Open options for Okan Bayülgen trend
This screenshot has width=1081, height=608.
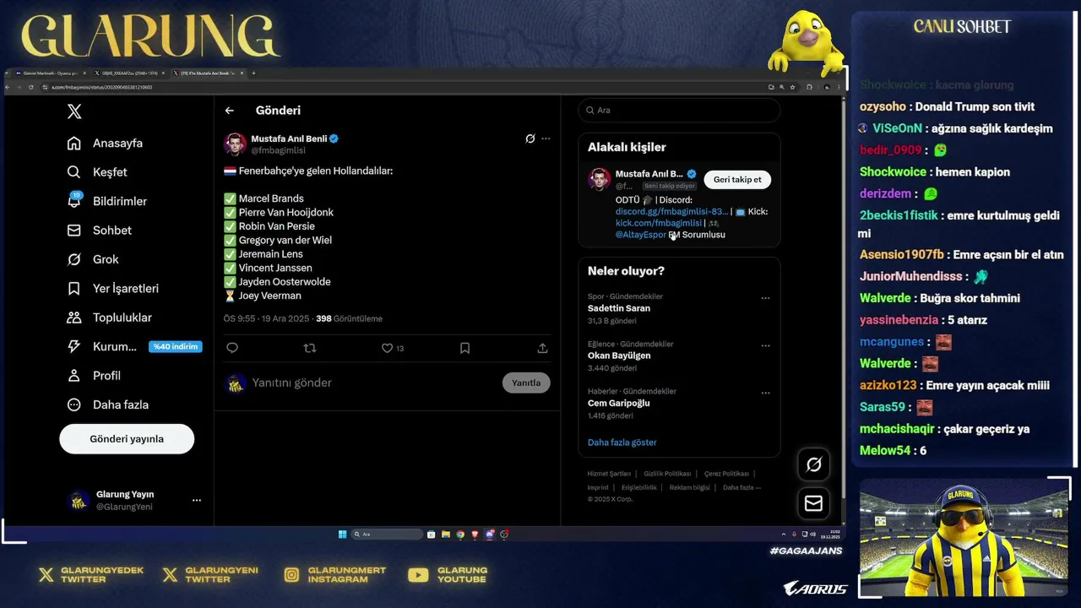tap(765, 345)
